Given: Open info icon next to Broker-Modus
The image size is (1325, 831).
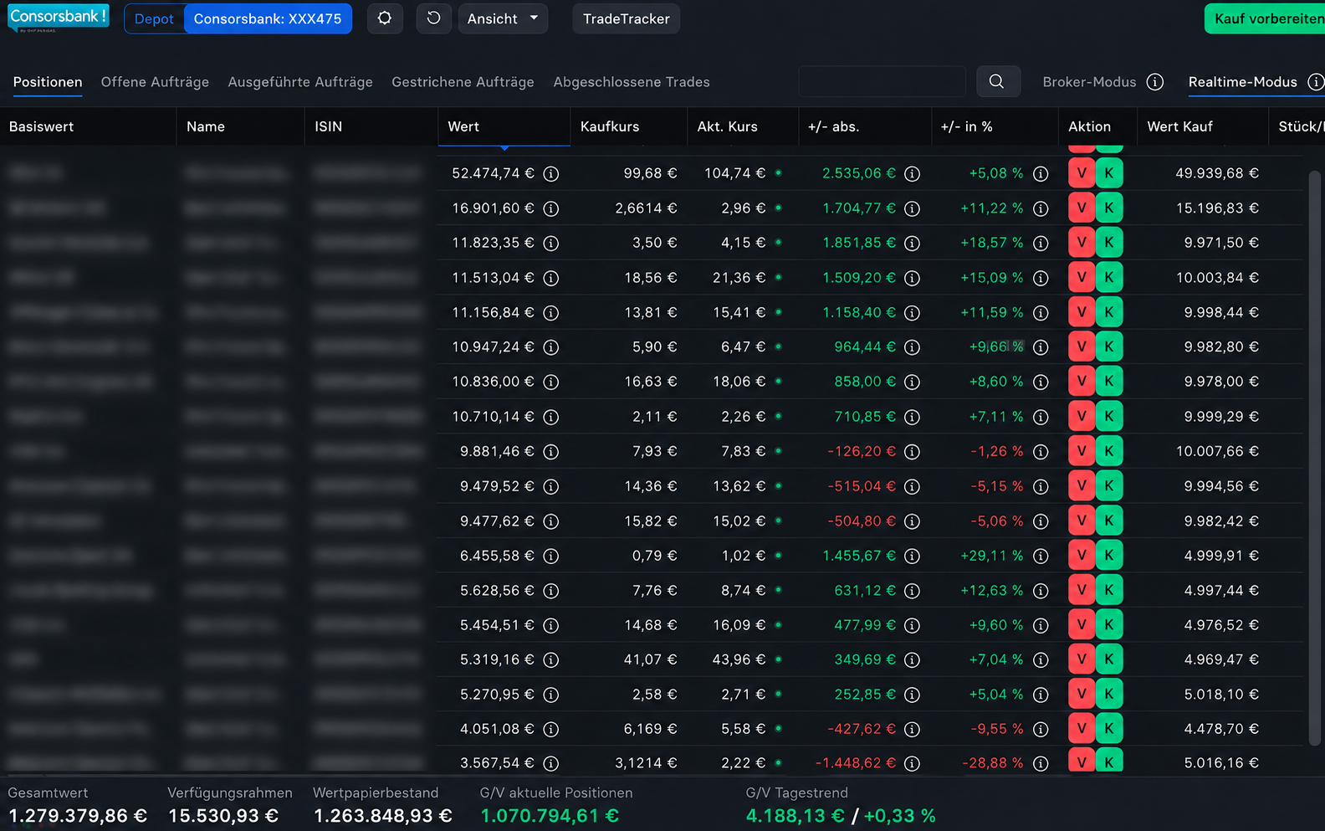Looking at the screenshot, I should click(1155, 82).
